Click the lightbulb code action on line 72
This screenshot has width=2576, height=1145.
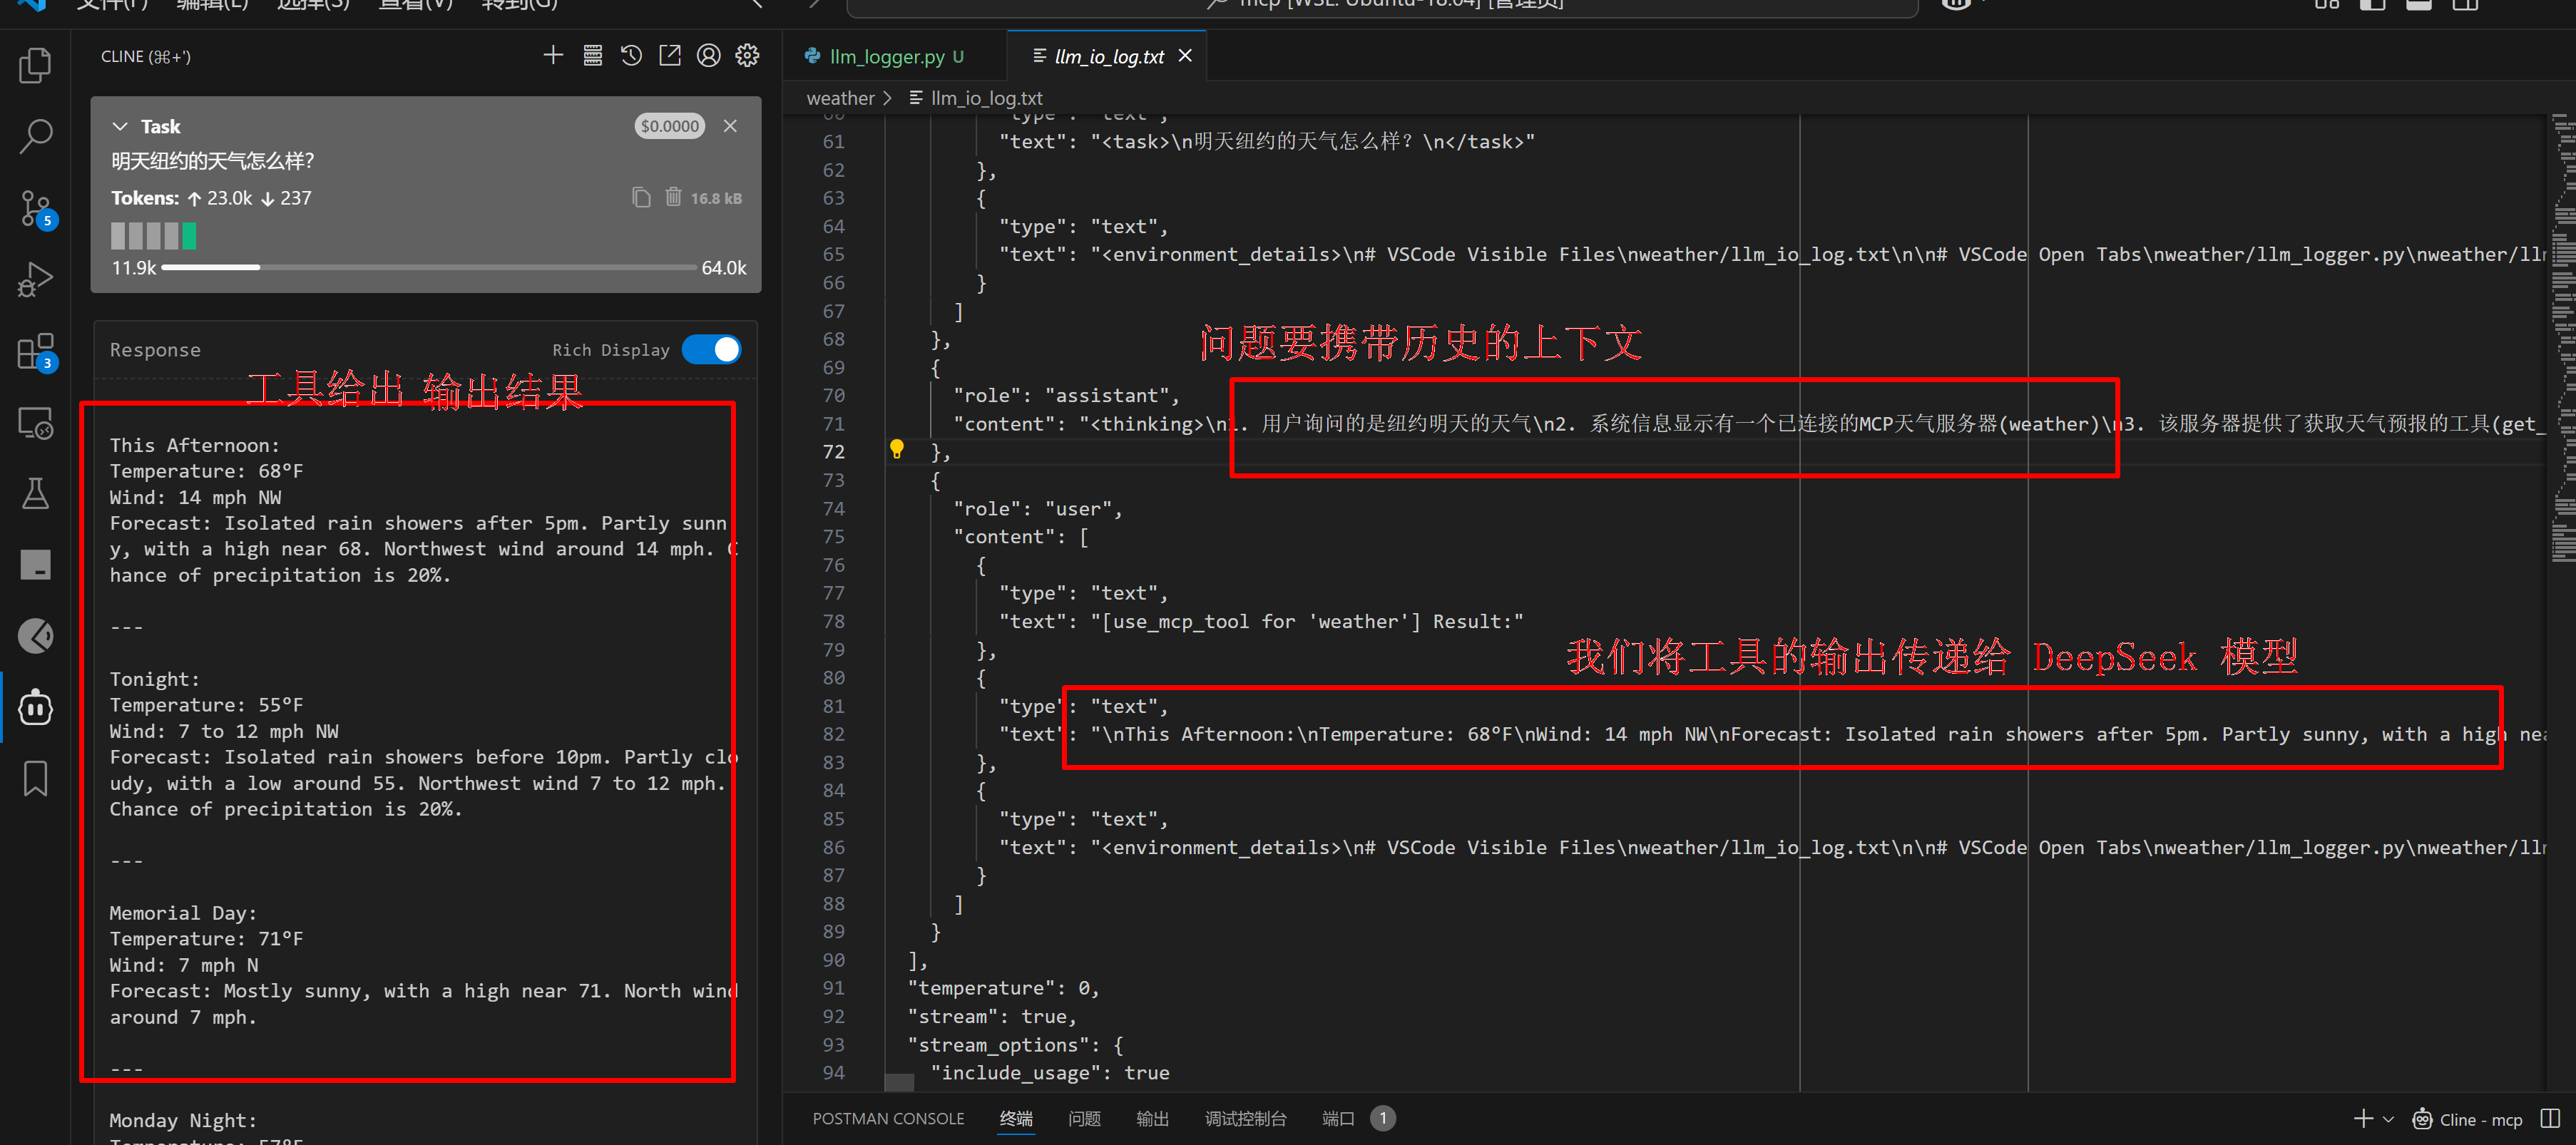pos(896,449)
